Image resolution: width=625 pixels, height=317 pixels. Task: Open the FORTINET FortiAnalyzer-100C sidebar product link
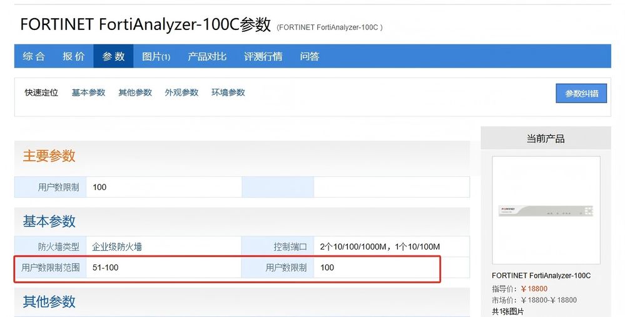tap(541, 276)
